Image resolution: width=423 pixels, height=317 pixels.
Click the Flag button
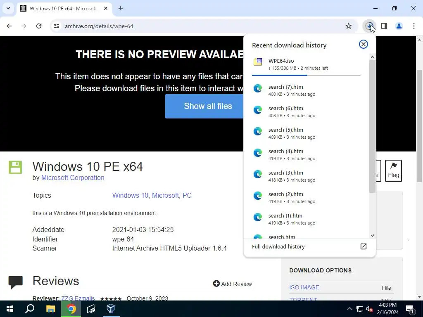point(393,170)
